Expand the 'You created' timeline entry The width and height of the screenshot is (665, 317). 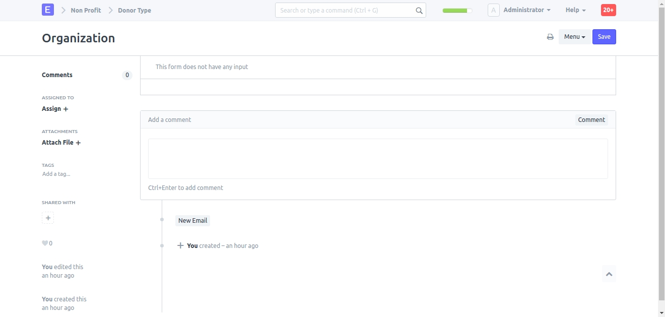(180, 246)
